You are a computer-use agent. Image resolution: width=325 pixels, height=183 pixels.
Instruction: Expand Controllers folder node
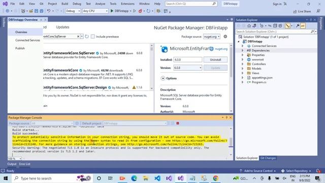pos(242,64)
